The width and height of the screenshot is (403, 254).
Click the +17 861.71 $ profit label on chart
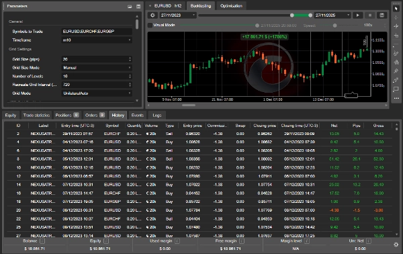[x=265, y=37]
